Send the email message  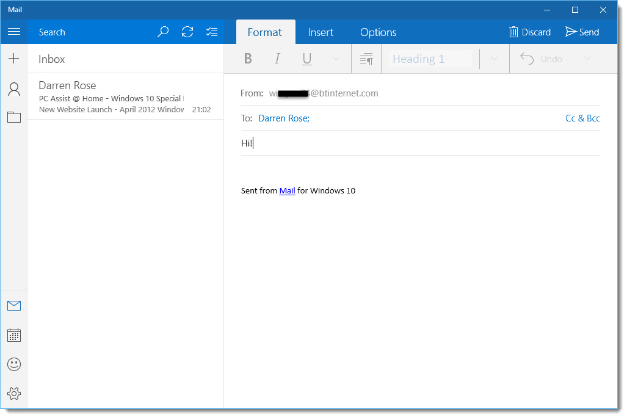tap(582, 32)
